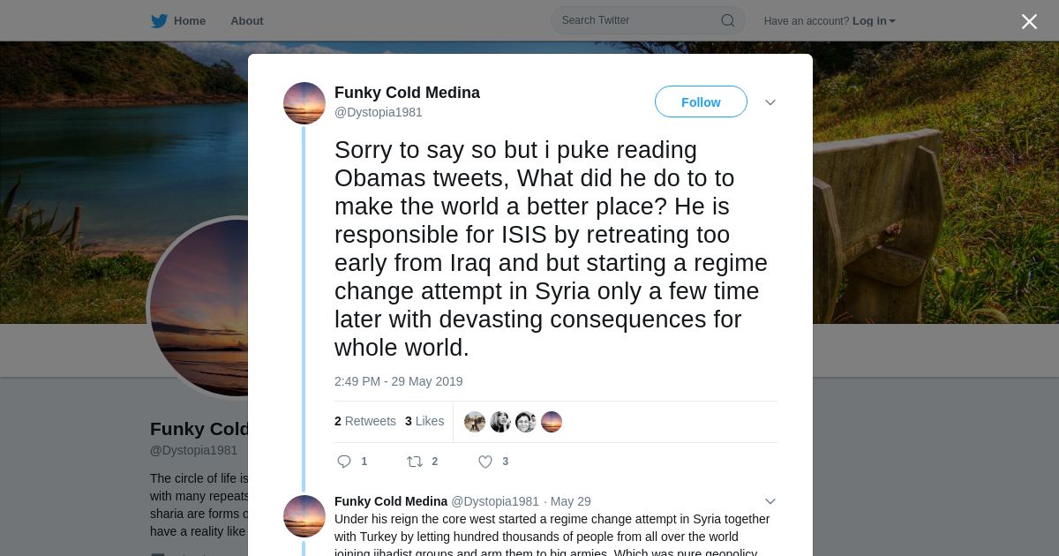Click the search magnifier icon
Viewport: 1059px width, 556px height.
click(728, 21)
